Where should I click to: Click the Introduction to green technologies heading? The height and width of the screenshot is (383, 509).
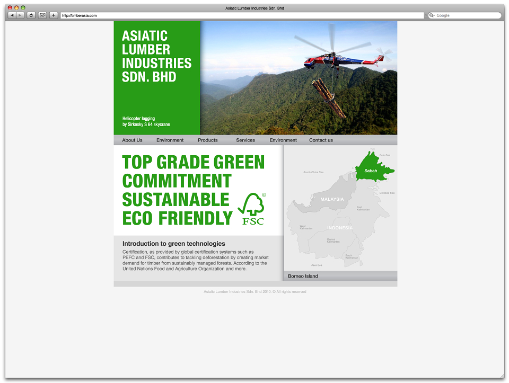coord(174,244)
